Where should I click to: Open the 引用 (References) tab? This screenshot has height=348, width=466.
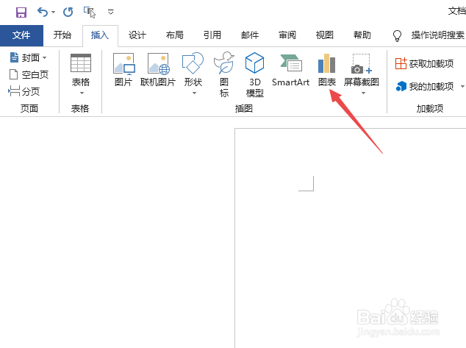(212, 35)
